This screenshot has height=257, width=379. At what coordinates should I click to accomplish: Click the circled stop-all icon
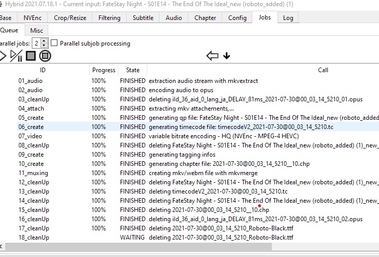pyautogui.click(x=45, y=56)
